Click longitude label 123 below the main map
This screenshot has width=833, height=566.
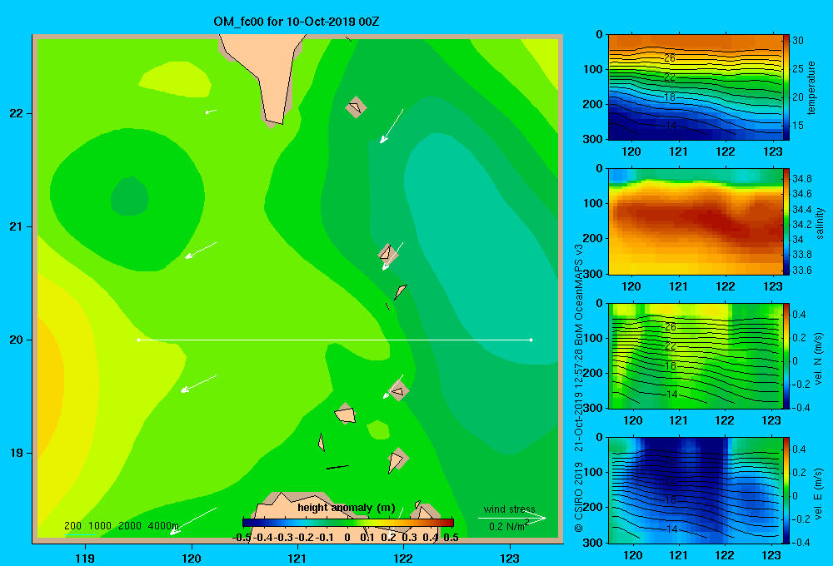[x=510, y=558]
